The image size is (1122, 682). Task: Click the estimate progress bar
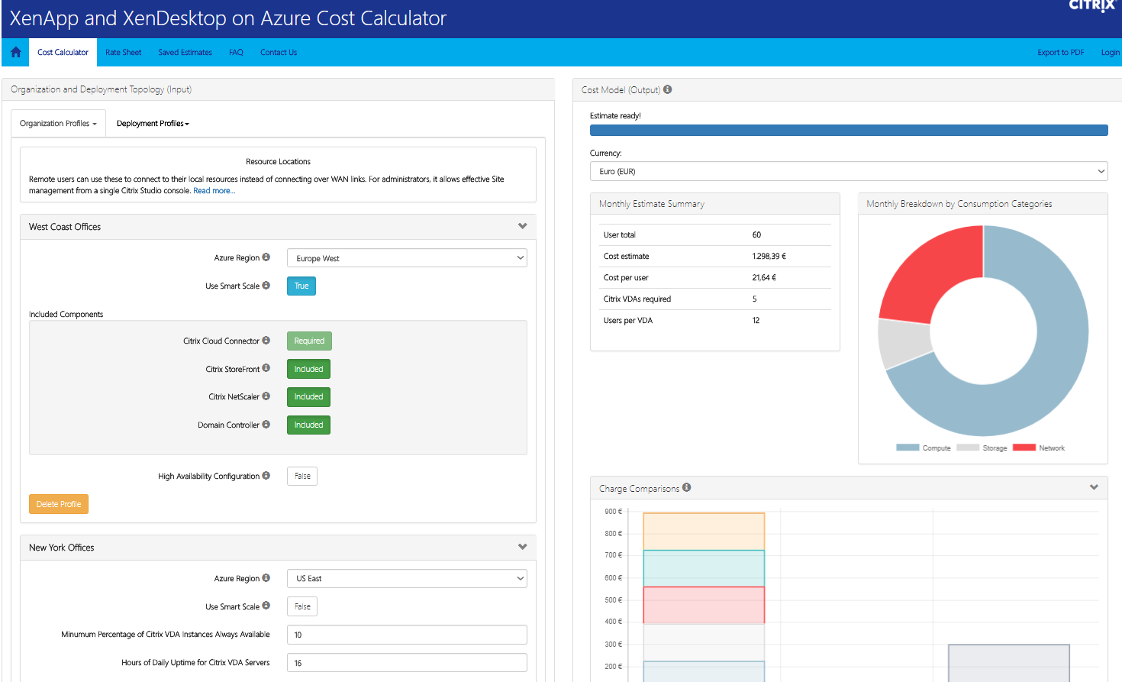(x=849, y=130)
